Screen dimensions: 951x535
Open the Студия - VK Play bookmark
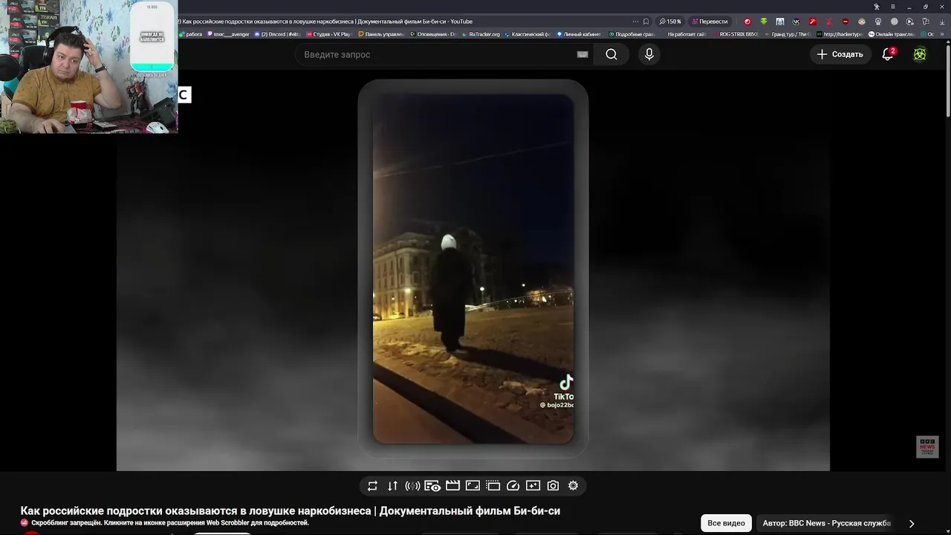[328, 34]
